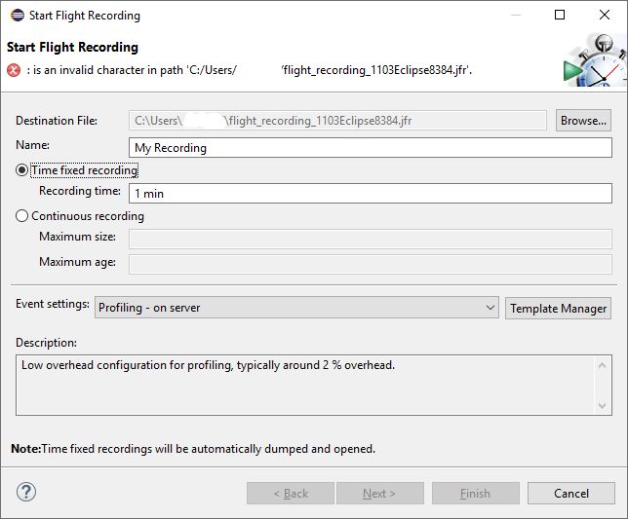The height and width of the screenshot is (519, 628).
Task: Click the Name field containing My Recording
Action: tap(371, 148)
